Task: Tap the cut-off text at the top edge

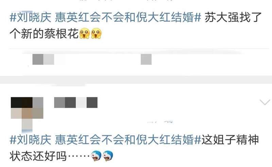Action: point(126,1)
